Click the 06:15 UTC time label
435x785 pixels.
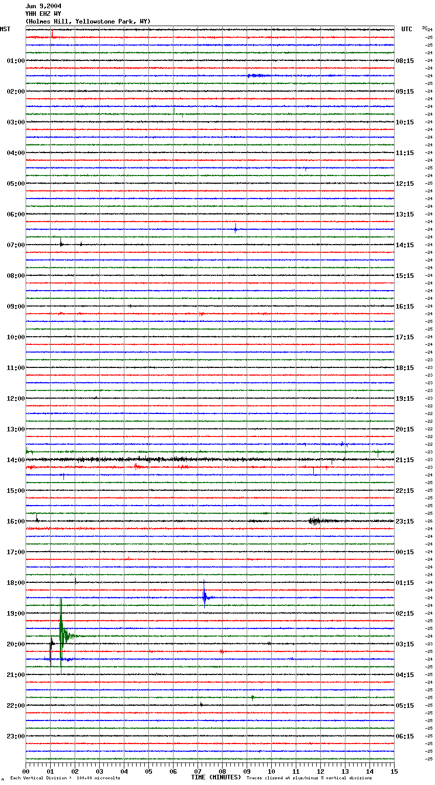tap(405, 736)
